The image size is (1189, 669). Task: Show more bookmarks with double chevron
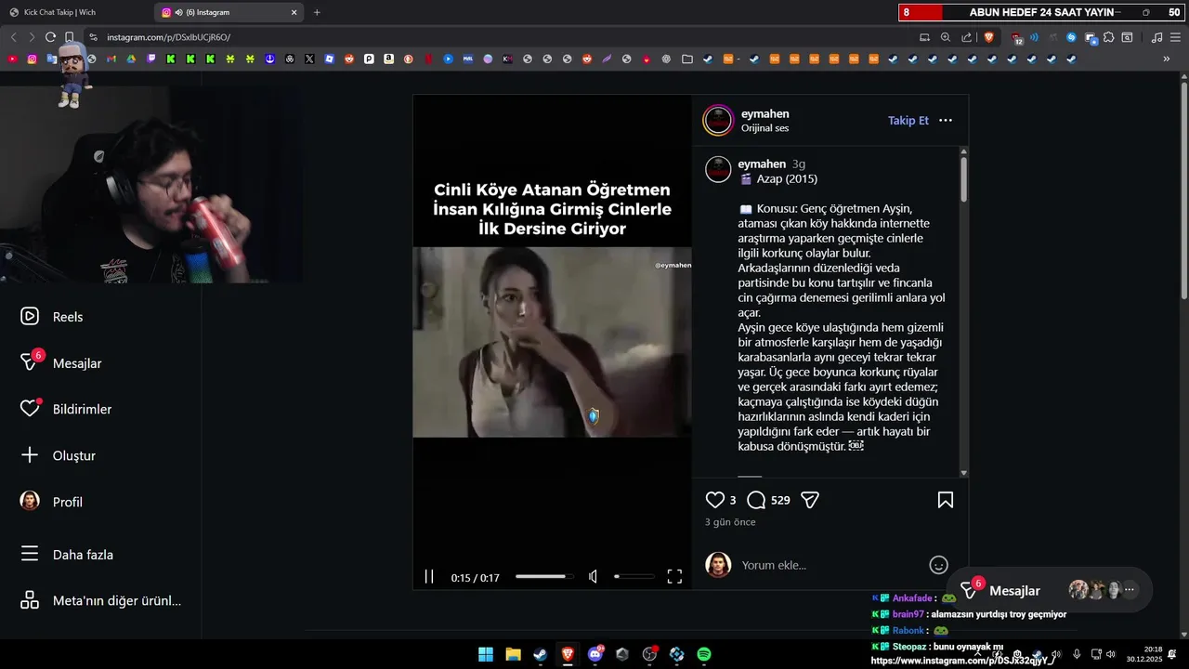(1167, 59)
